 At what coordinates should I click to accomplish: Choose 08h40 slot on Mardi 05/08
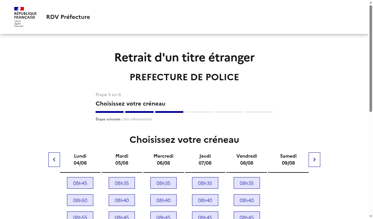pos(122,200)
